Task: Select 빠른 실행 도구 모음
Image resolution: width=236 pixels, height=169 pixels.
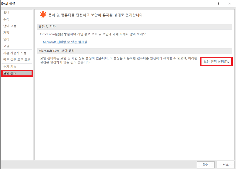Action: click(x=17, y=60)
